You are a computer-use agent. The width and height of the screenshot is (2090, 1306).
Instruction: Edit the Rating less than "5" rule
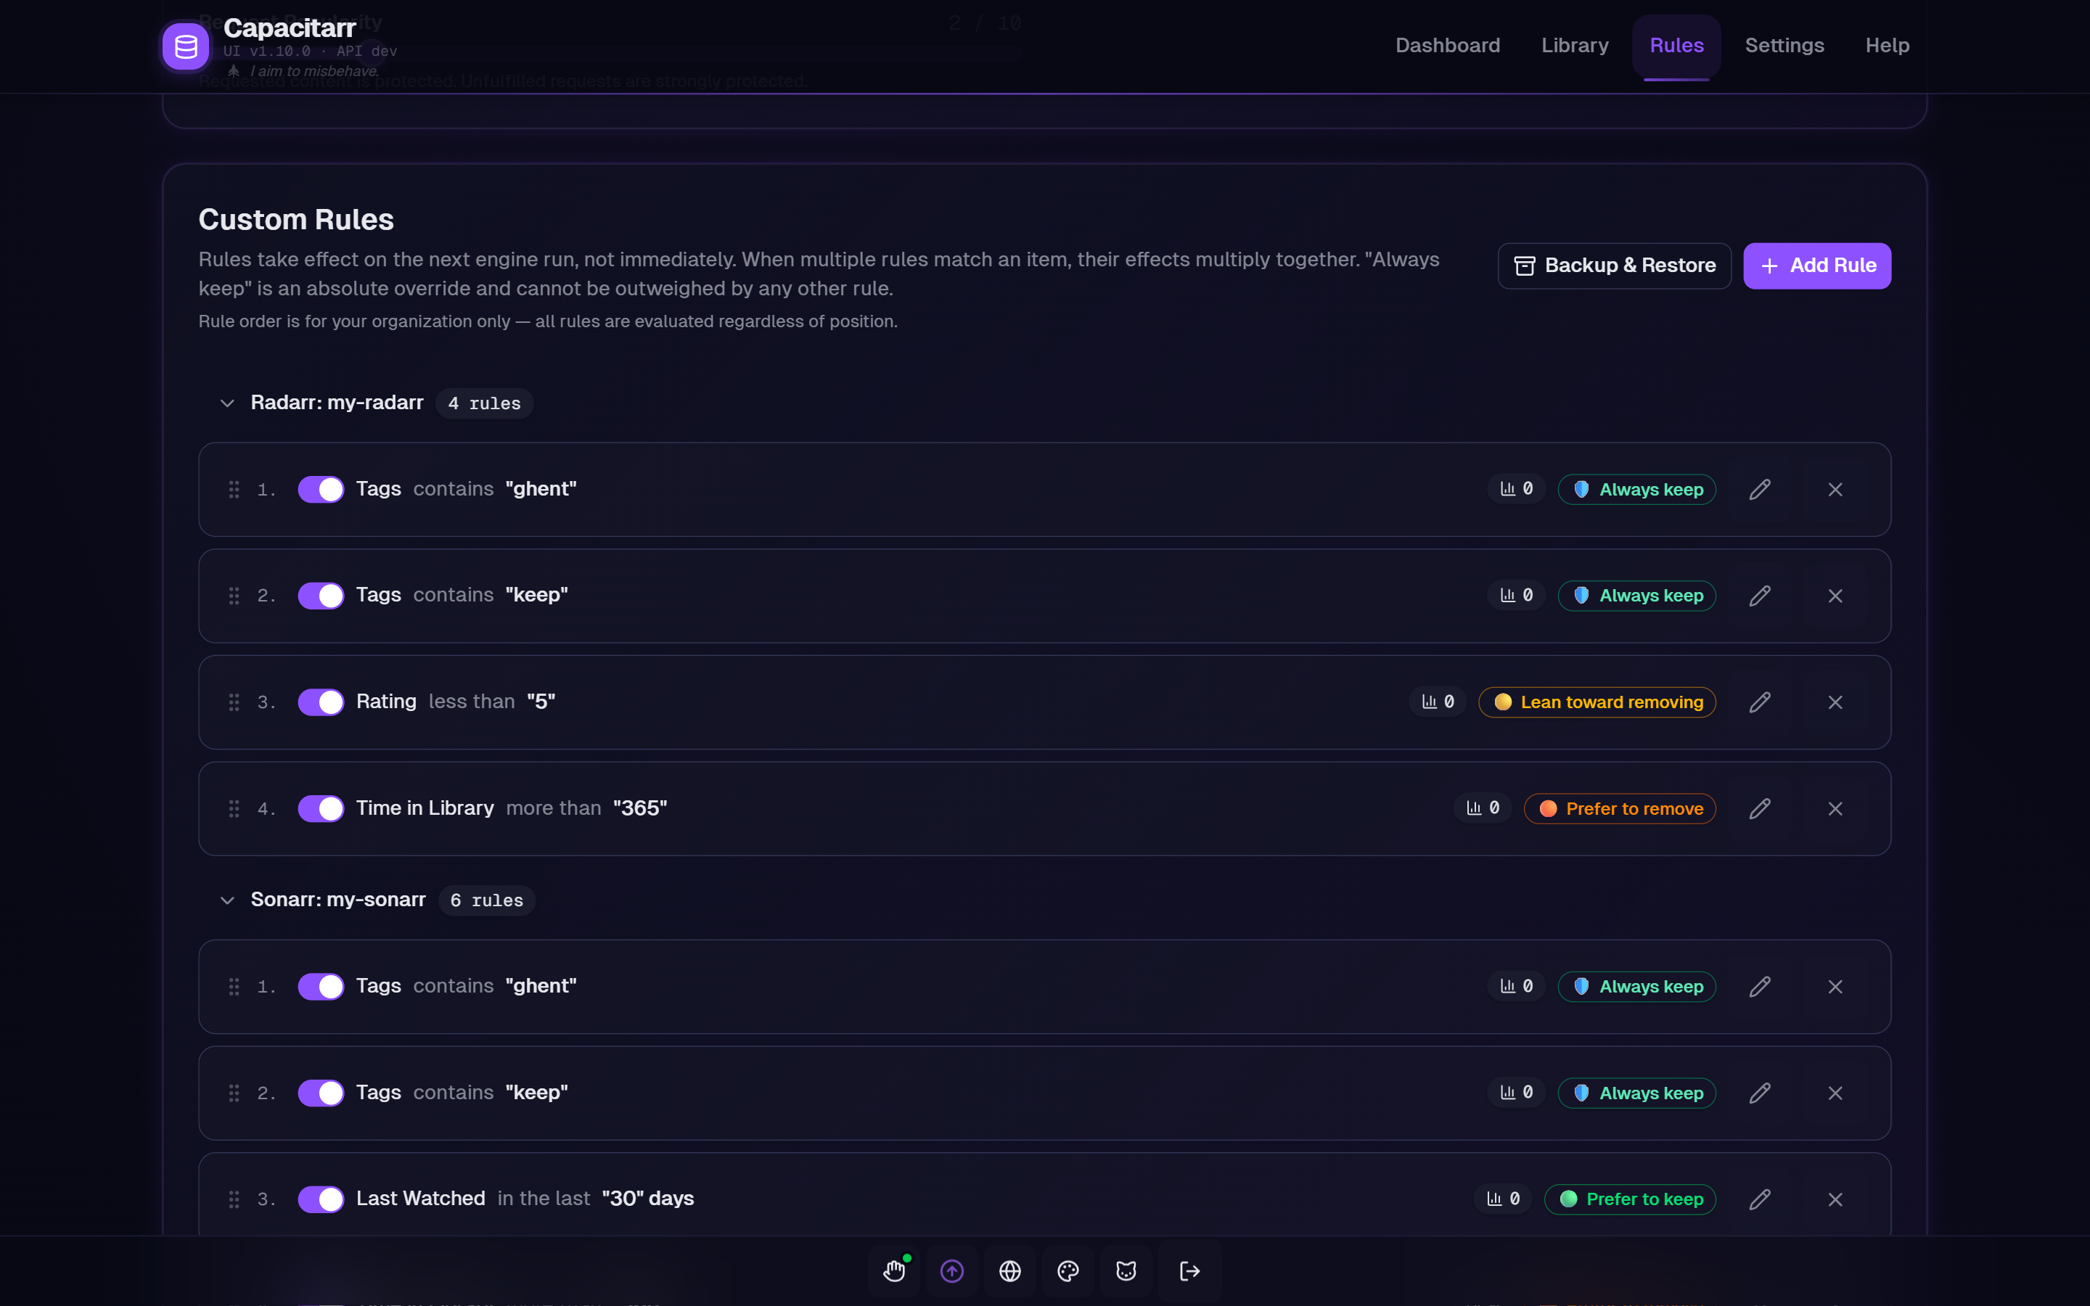click(x=1760, y=702)
